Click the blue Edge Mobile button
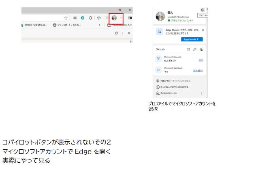The width and height of the screenshot is (260, 189). click(192, 40)
